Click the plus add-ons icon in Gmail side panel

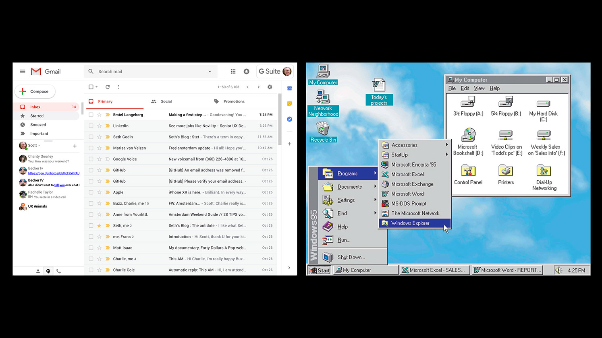[289, 144]
